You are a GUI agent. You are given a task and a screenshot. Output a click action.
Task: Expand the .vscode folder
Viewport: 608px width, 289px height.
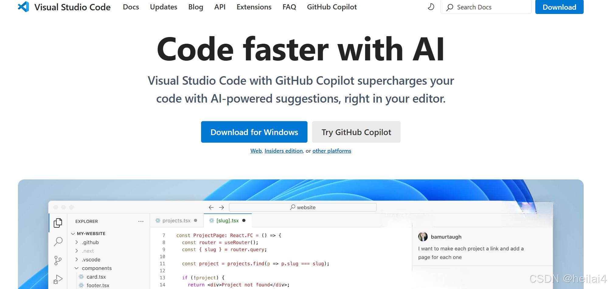click(77, 260)
